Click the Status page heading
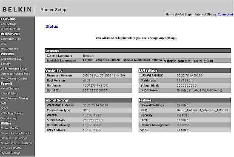The width and height of the screenshot is (234, 157). (x=51, y=26)
